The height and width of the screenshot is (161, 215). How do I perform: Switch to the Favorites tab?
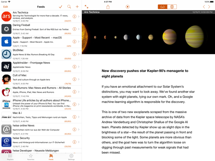pos(31,157)
